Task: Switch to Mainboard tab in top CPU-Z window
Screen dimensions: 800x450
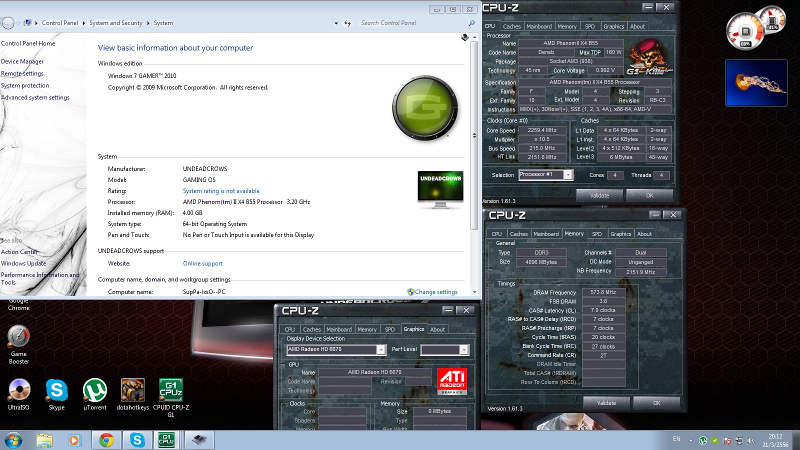Action: (539, 26)
